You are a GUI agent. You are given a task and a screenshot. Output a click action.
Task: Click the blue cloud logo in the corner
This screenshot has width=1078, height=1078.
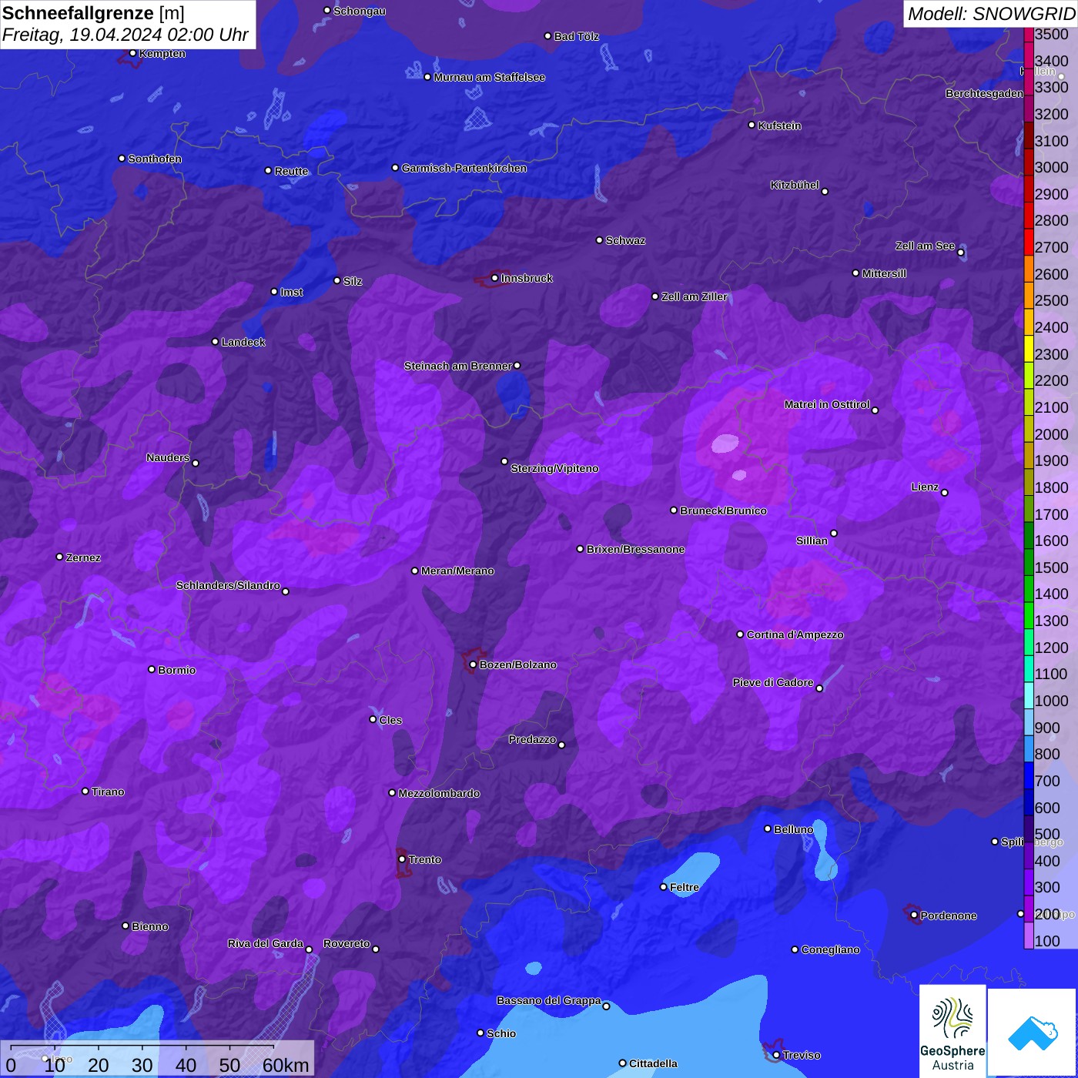point(1032,1032)
